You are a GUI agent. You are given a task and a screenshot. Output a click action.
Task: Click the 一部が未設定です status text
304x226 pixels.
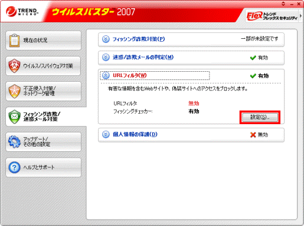pos(260,39)
